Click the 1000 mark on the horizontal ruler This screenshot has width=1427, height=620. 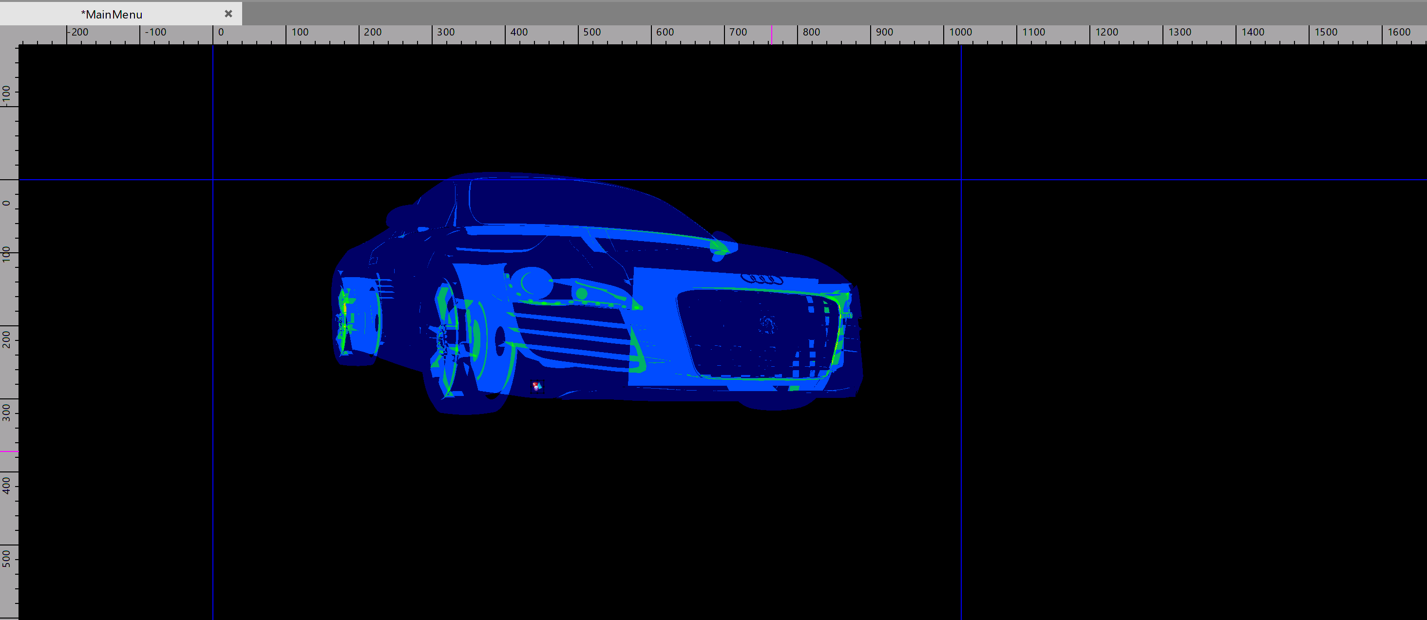(x=960, y=32)
